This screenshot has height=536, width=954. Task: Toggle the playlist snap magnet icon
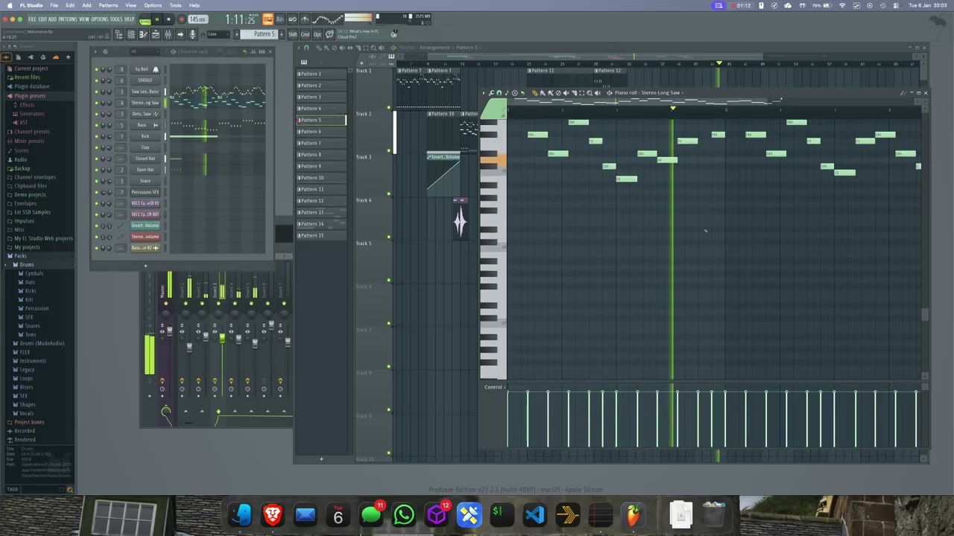point(306,48)
